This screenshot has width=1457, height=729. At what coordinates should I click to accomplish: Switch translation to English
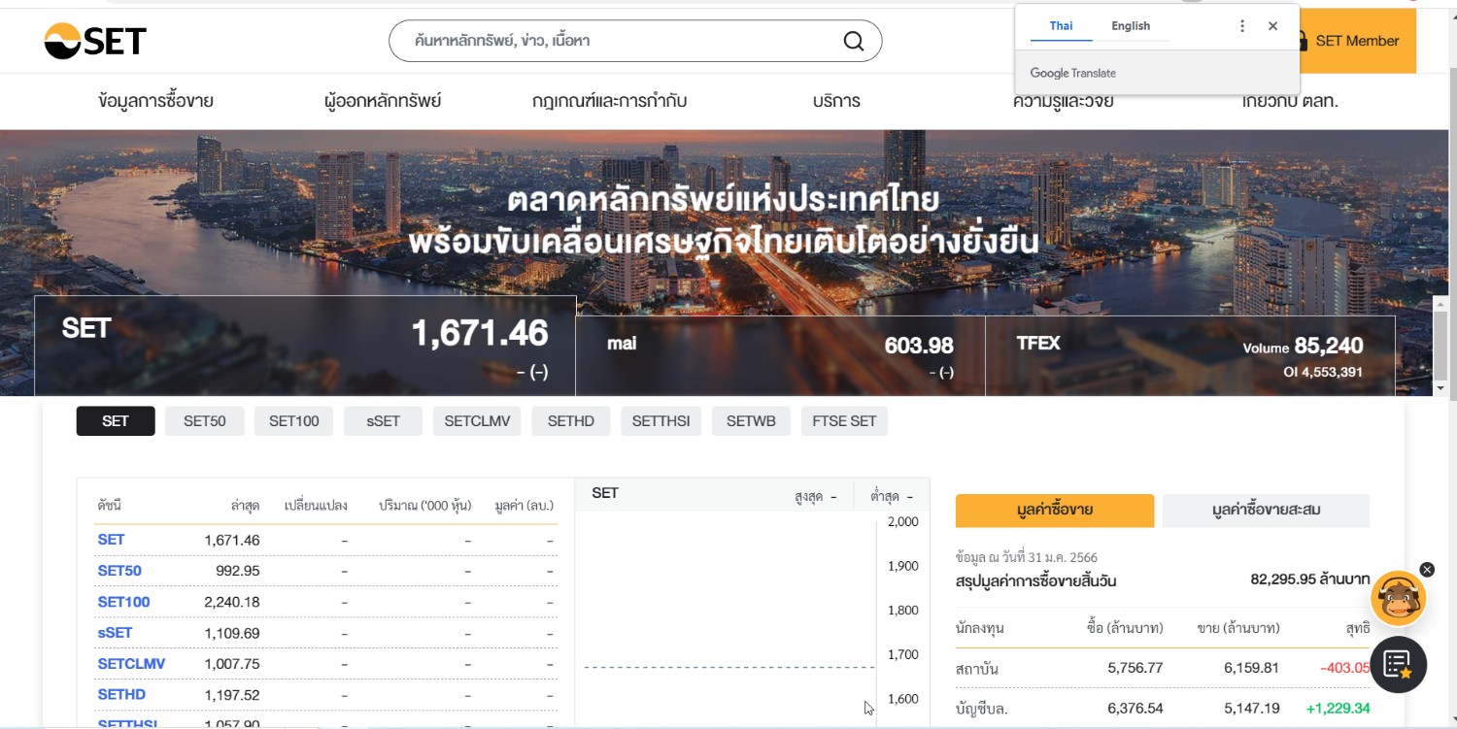coord(1131,26)
